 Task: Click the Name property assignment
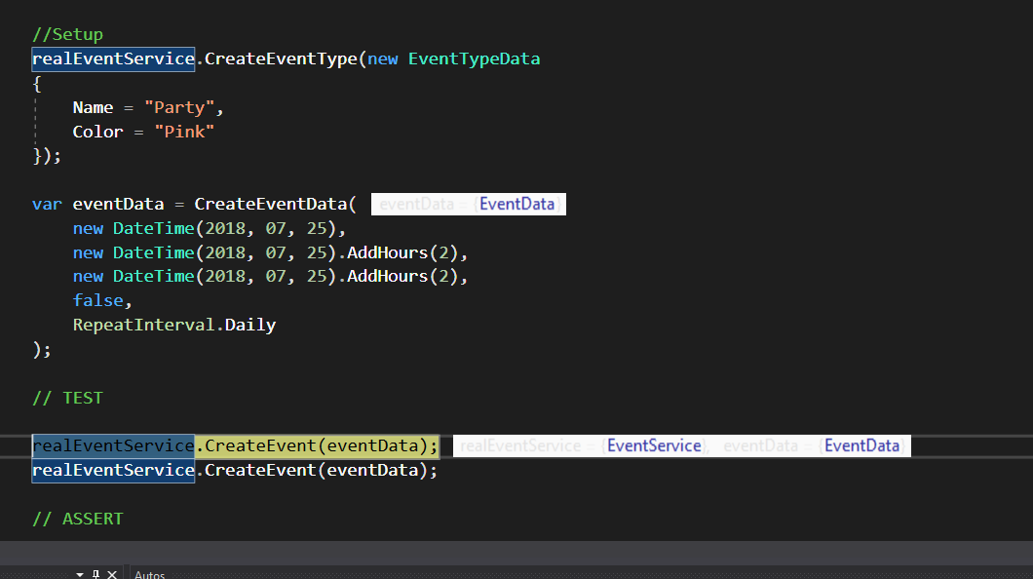[x=93, y=107]
